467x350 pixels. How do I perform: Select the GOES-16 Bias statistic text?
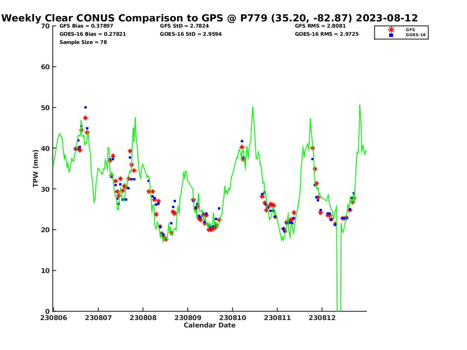pyautogui.click(x=92, y=34)
